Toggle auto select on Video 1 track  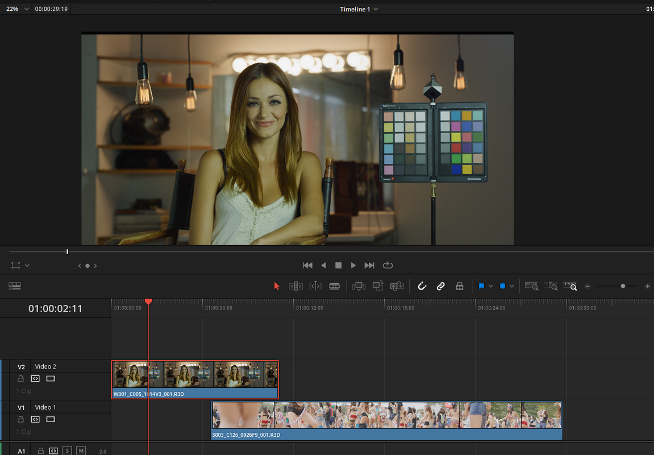tap(35, 419)
